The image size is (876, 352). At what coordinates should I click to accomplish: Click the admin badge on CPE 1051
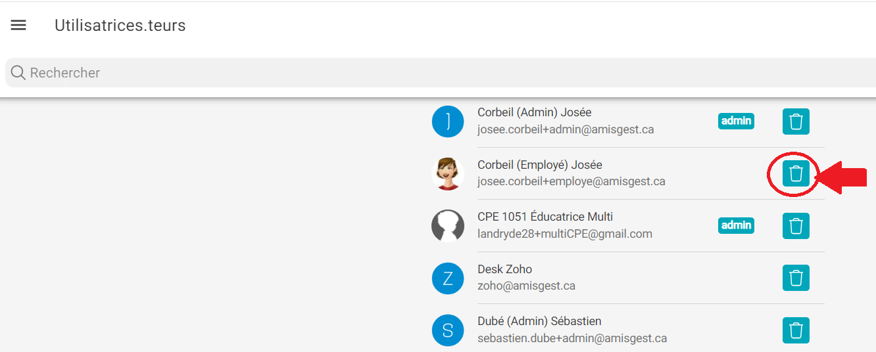(736, 225)
